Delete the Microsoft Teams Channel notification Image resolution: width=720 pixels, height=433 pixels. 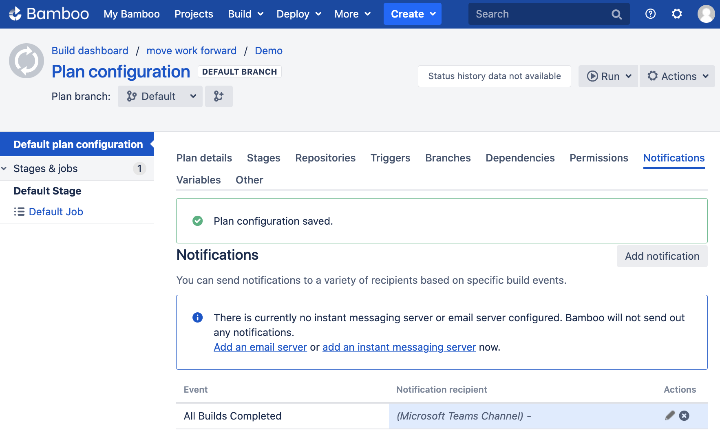pos(684,415)
